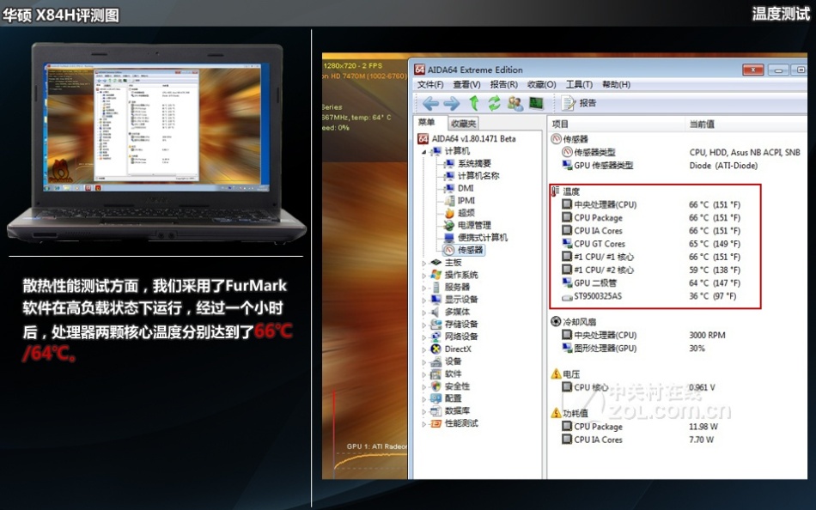Open the 帮助(H) menu

click(x=616, y=84)
